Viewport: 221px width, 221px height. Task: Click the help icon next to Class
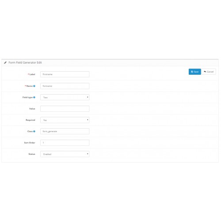(x=34, y=131)
